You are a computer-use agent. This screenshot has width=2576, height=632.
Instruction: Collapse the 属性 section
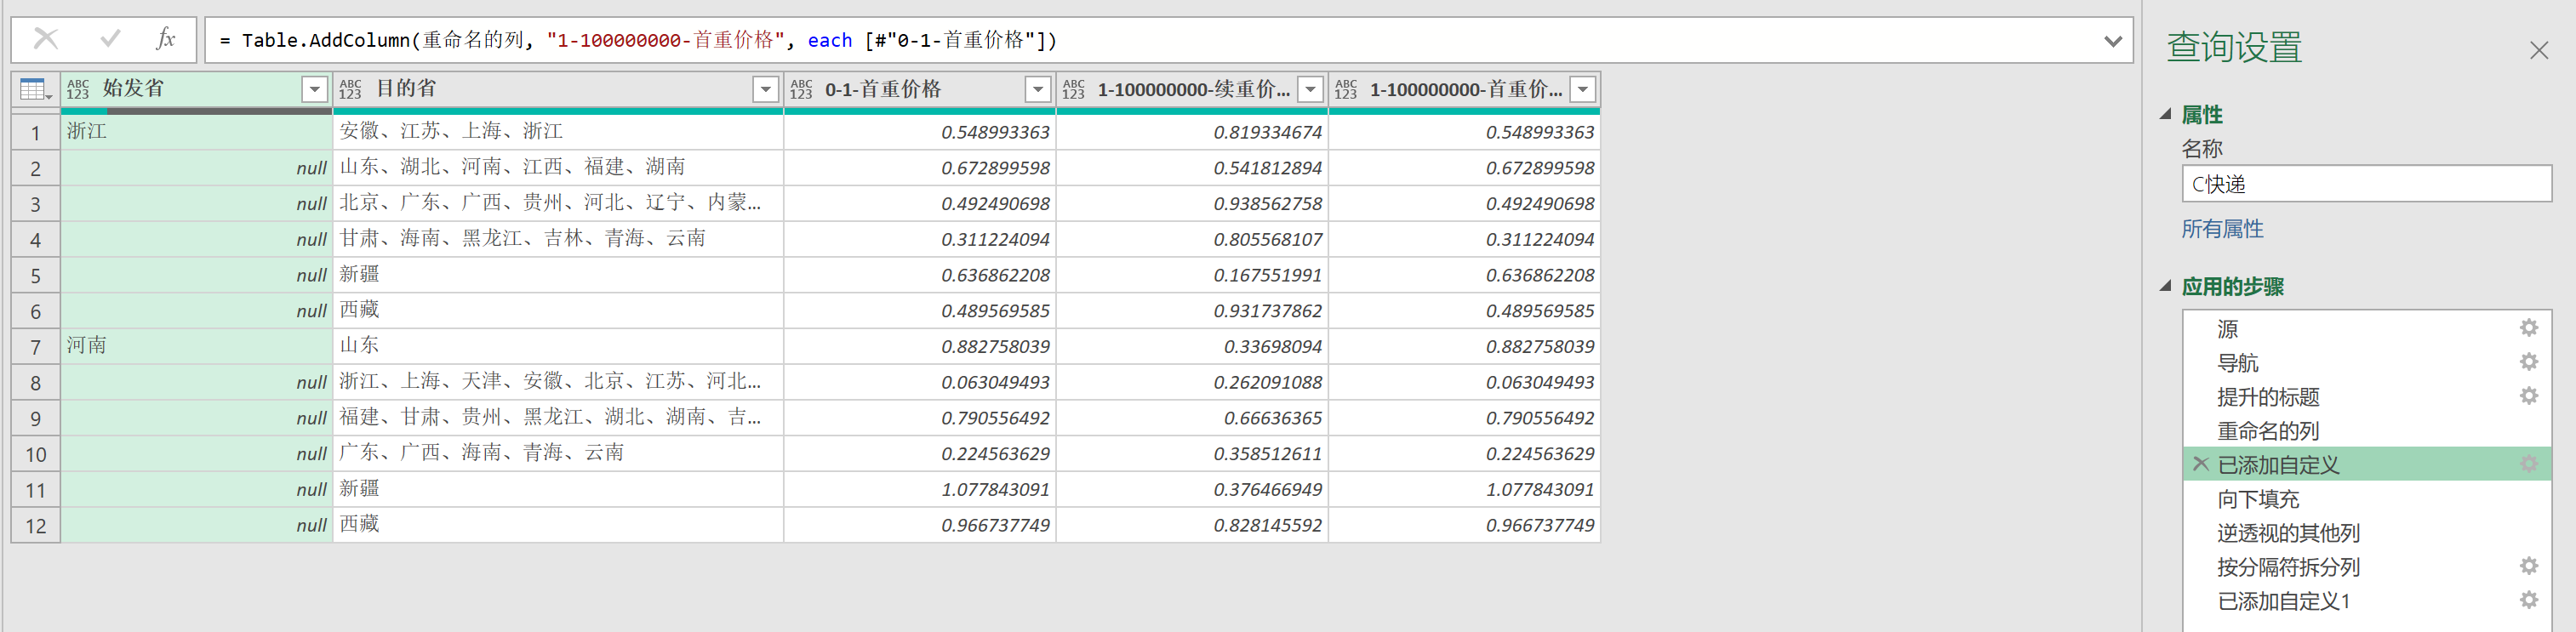coord(2166,114)
